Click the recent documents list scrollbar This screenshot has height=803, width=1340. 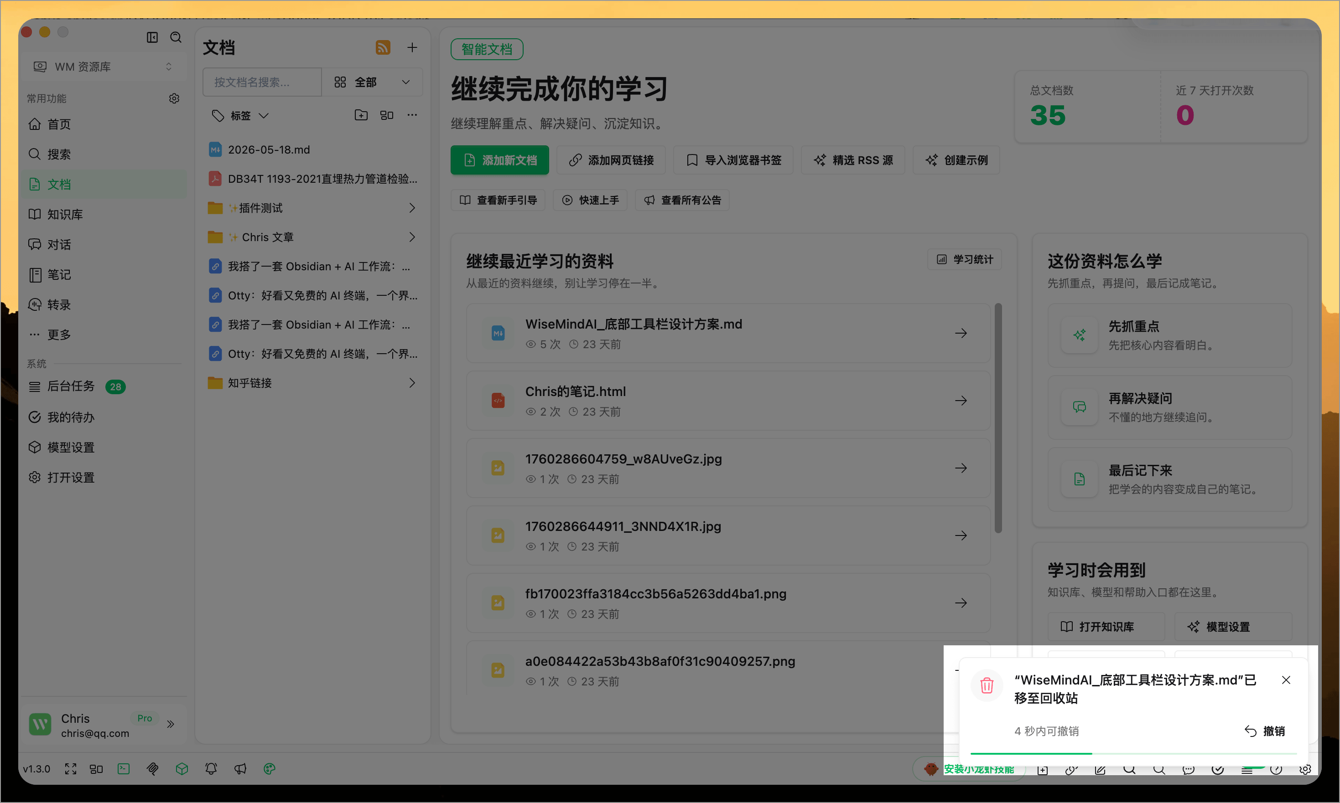(998, 418)
